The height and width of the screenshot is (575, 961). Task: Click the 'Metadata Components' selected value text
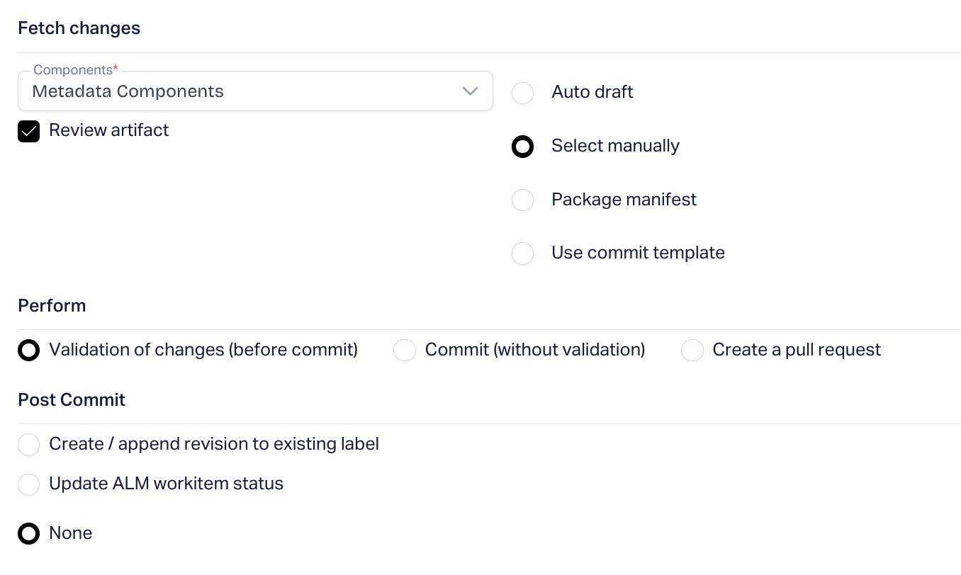pos(128,91)
